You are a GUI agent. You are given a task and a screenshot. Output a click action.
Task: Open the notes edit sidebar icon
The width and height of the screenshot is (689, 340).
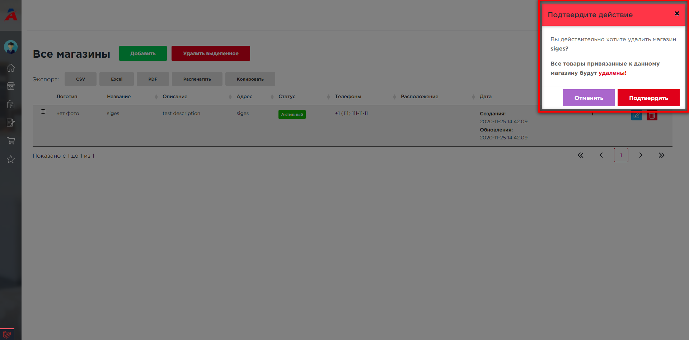click(11, 123)
